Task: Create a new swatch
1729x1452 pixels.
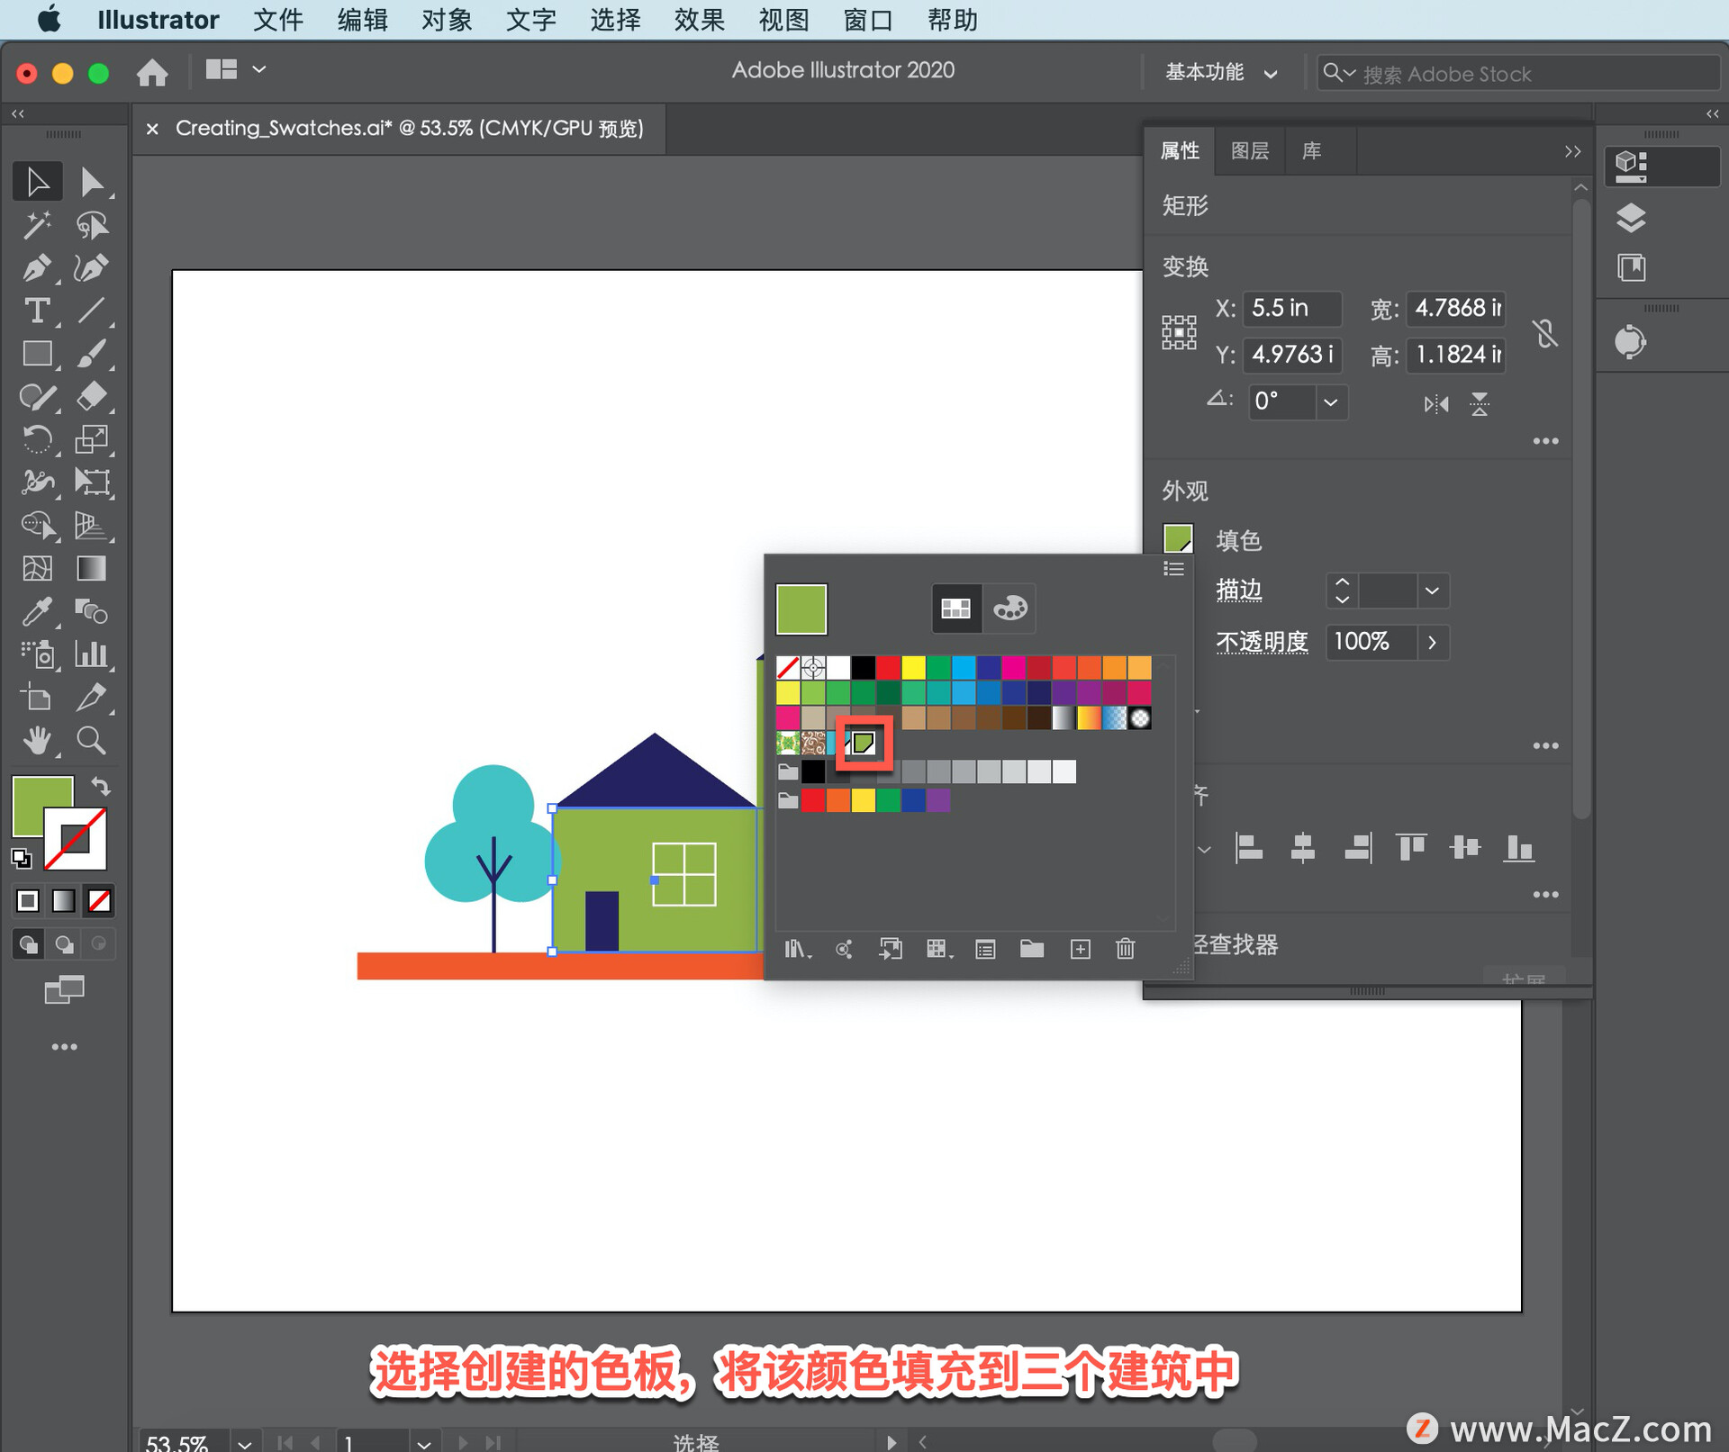Action: point(1080,949)
